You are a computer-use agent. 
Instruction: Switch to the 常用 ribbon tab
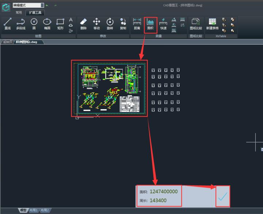point(19,12)
